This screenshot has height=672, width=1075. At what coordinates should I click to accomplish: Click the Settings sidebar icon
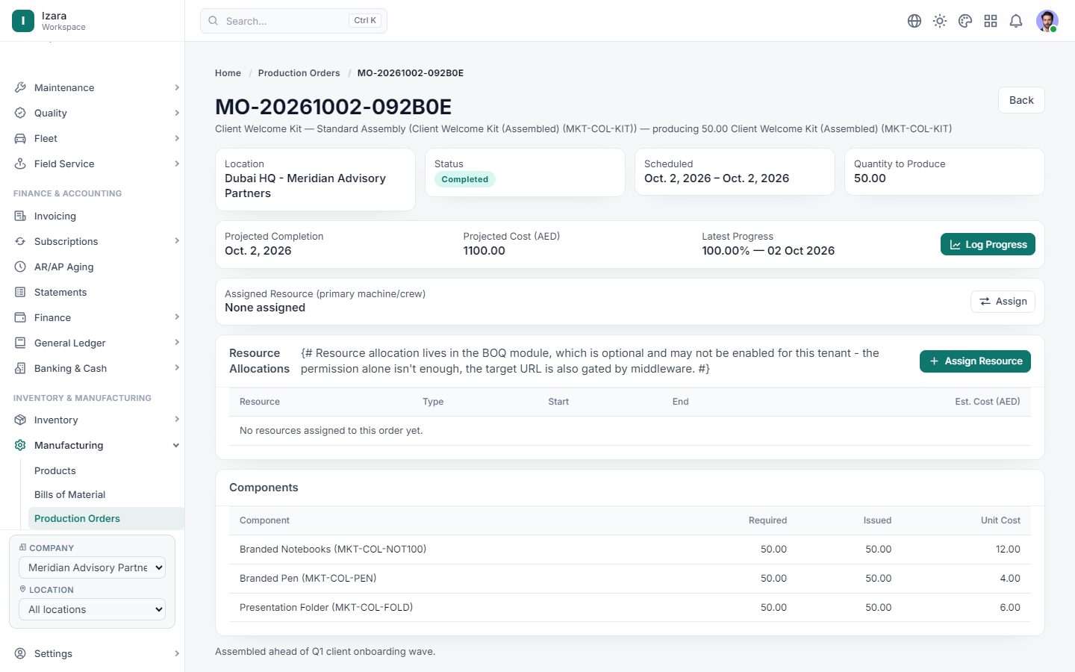(20, 653)
